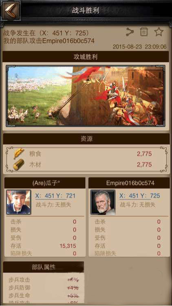Viewport: 172px width, 306px height.
Task: Select the 攻城胜利 section header
Action: pyautogui.click(x=86, y=57)
